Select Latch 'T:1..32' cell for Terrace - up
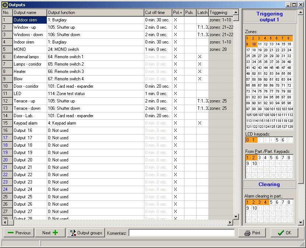 tap(203, 101)
